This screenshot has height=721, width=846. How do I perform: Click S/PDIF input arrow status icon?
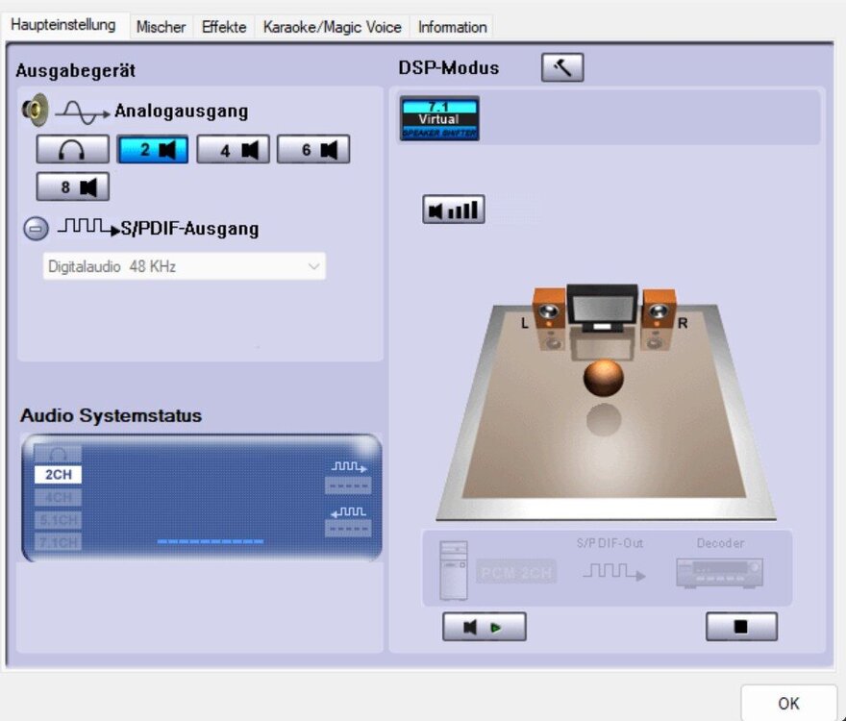349,511
